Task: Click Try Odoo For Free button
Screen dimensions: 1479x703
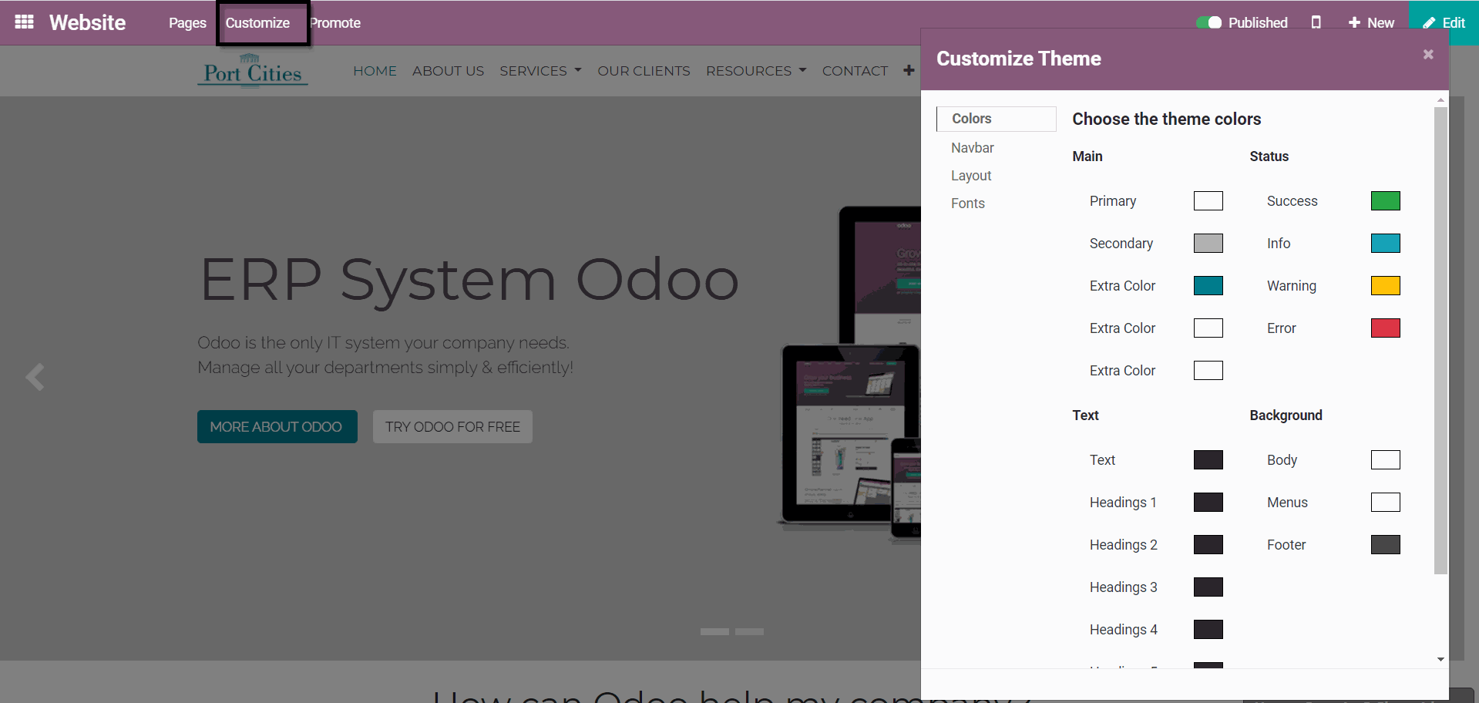Action: tap(452, 427)
